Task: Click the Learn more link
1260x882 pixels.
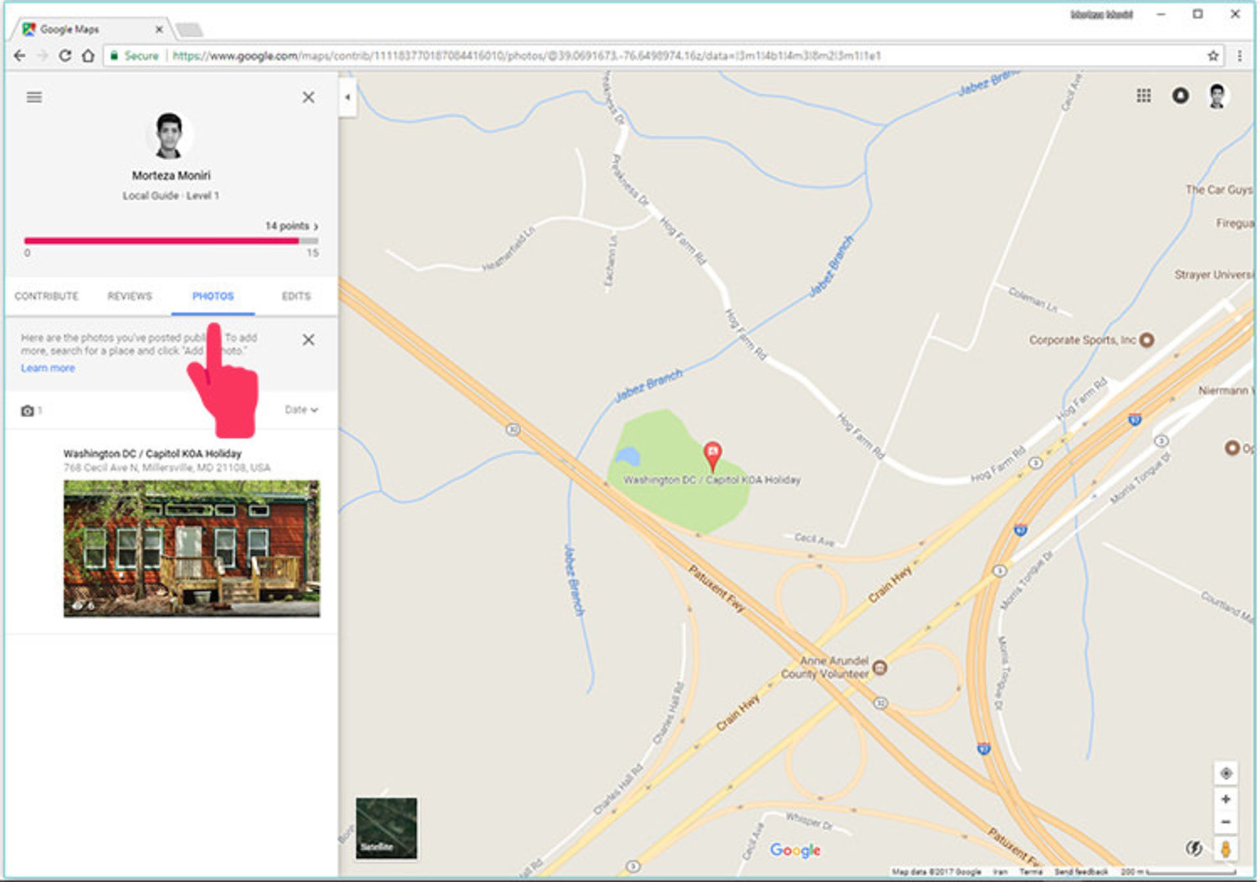Action: [48, 368]
